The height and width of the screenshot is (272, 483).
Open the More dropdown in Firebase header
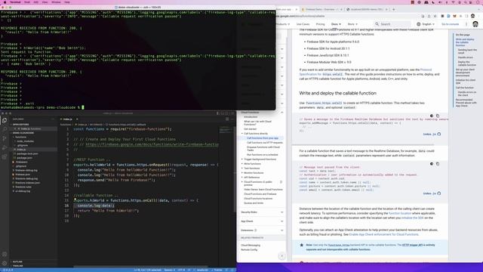[x=352, y=24]
